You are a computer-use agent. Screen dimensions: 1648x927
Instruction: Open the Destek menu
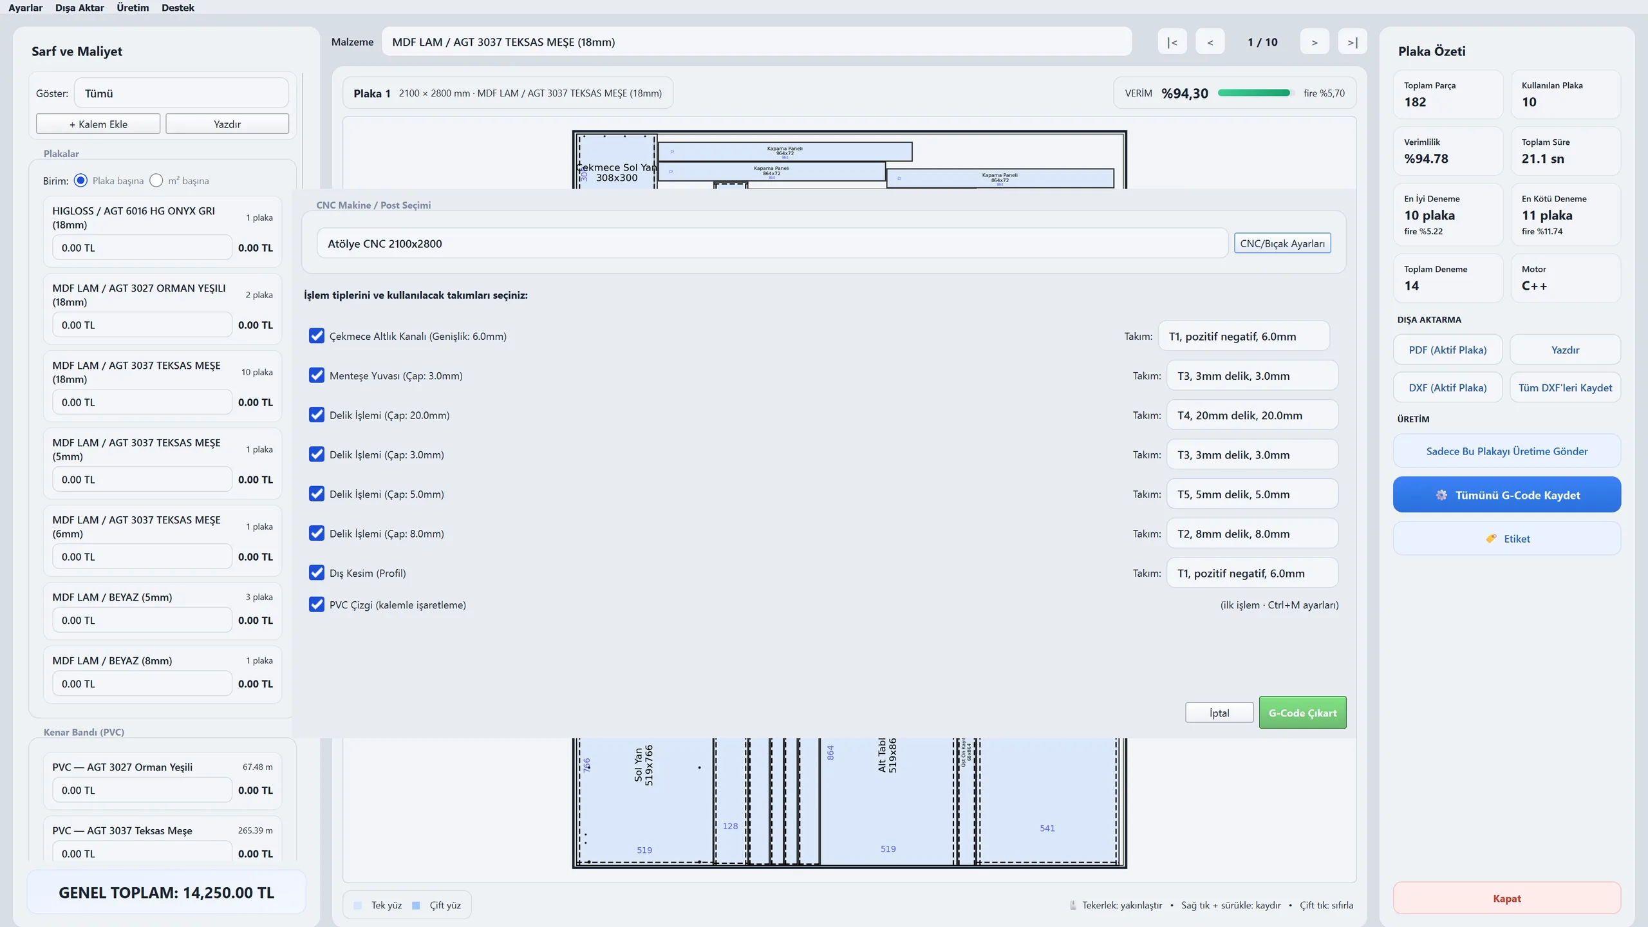178,8
